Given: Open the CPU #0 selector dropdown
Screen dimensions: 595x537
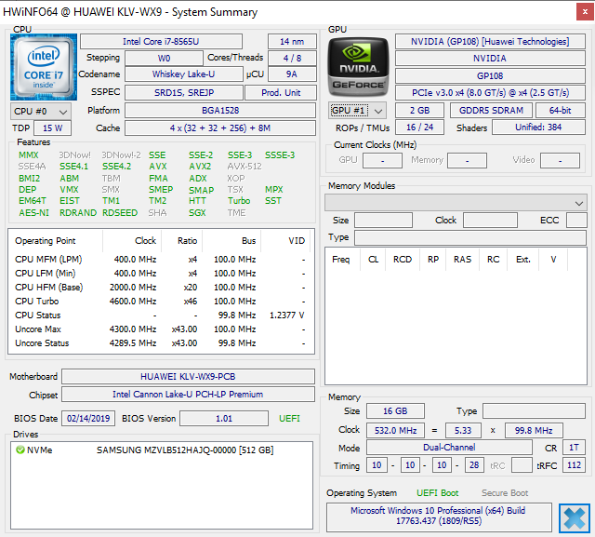Looking at the screenshot, I should point(41,112).
